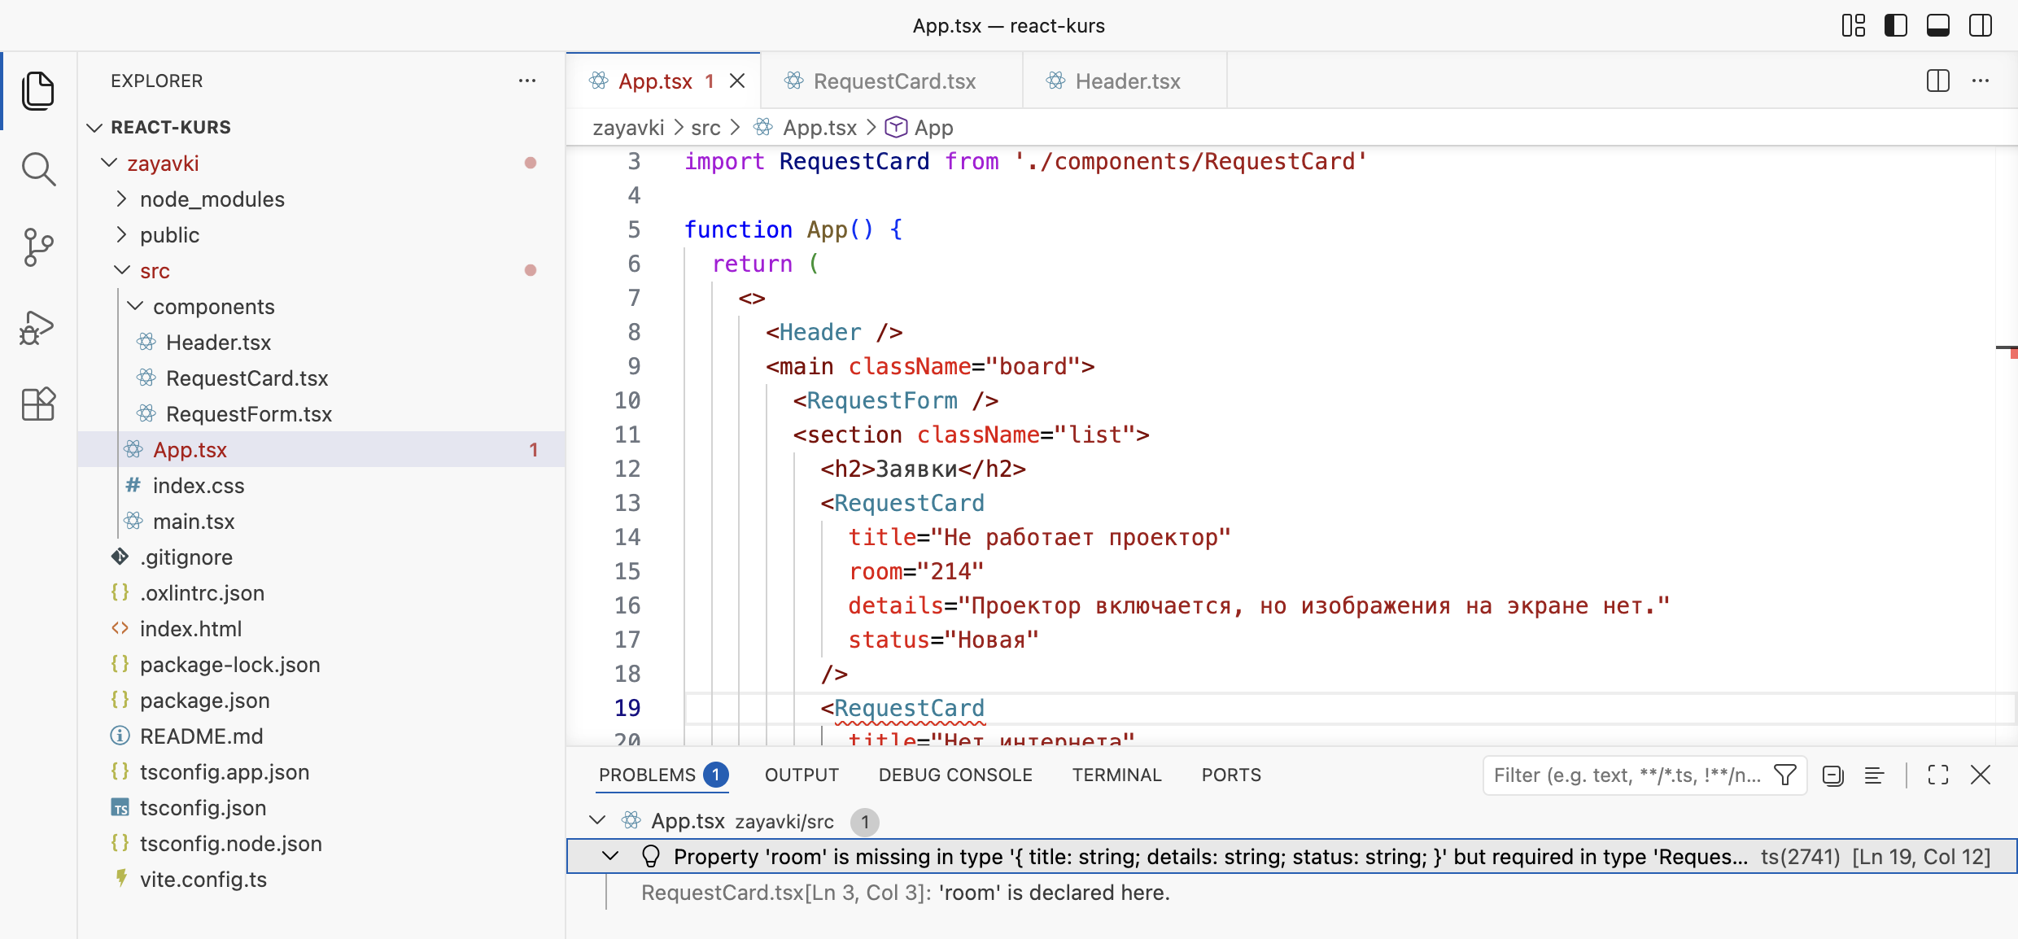
Task: Open the PORTS panel tab
Action: tap(1231, 775)
